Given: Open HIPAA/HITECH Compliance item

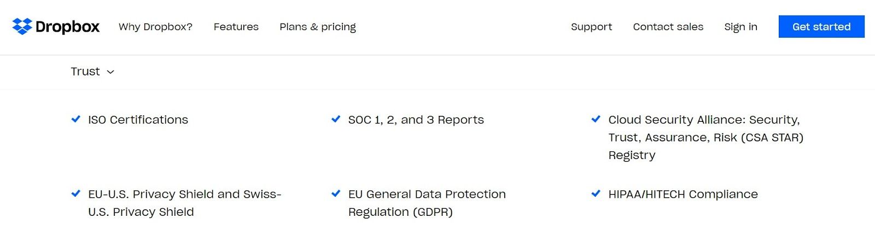Looking at the screenshot, I should pyautogui.click(x=682, y=194).
